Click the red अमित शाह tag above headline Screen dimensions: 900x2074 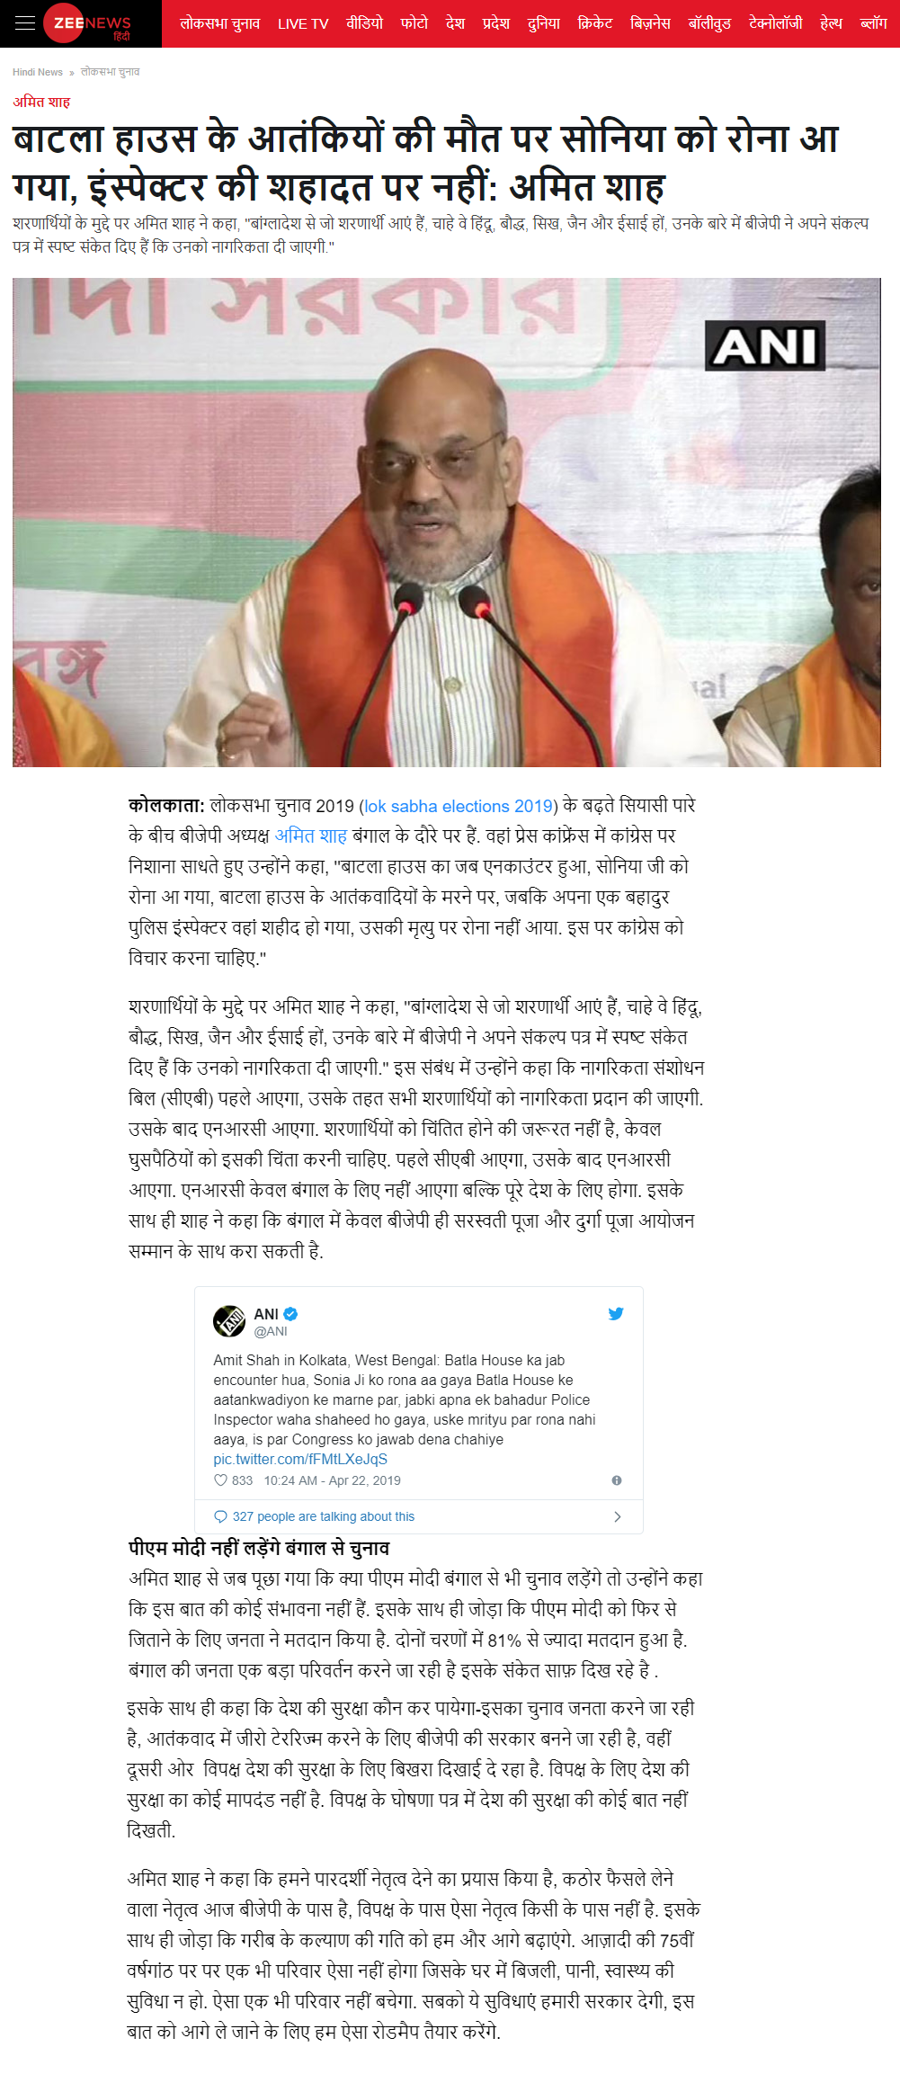click(x=41, y=102)
